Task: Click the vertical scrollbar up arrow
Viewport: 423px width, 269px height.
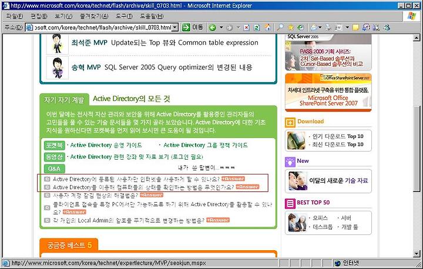Action: tap(417, 38)
